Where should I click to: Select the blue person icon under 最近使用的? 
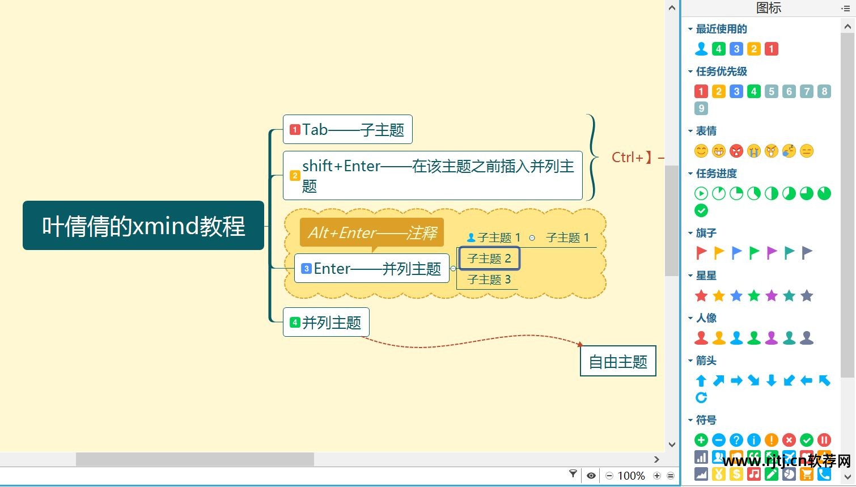click(701, 49)
